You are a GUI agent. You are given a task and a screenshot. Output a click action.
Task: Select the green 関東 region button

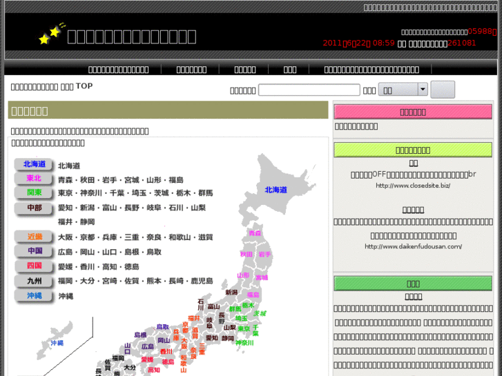pos(34,192)
